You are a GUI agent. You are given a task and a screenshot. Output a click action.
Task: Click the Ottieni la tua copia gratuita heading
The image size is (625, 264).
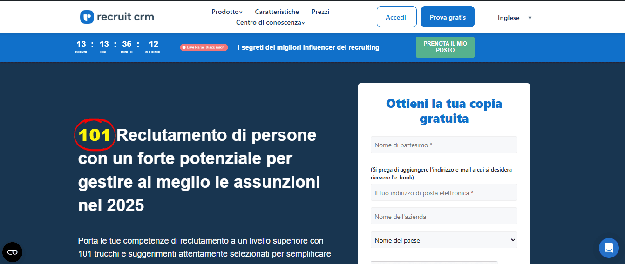pyautogui.click(x=444, y=111)
